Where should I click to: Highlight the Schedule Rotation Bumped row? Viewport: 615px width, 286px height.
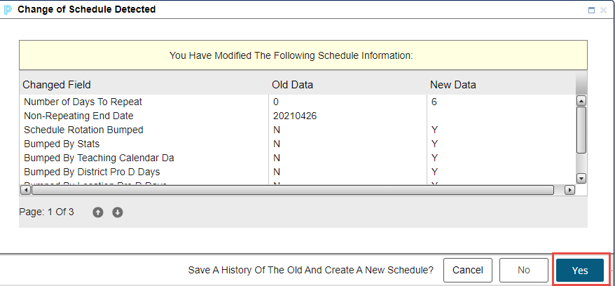point(83,130)
